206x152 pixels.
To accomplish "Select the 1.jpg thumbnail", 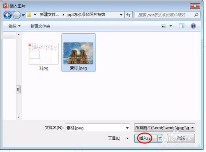I will coord(43,54).
